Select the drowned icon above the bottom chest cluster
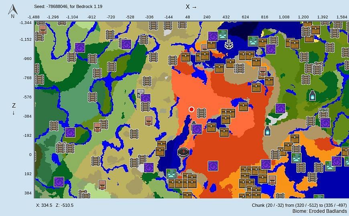The width and height of the screenshot is (349, 216). click(171, 174)
